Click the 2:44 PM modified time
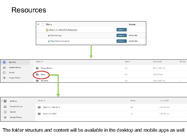This screenshot has height=140, width=187. click(x=164, y=107)
